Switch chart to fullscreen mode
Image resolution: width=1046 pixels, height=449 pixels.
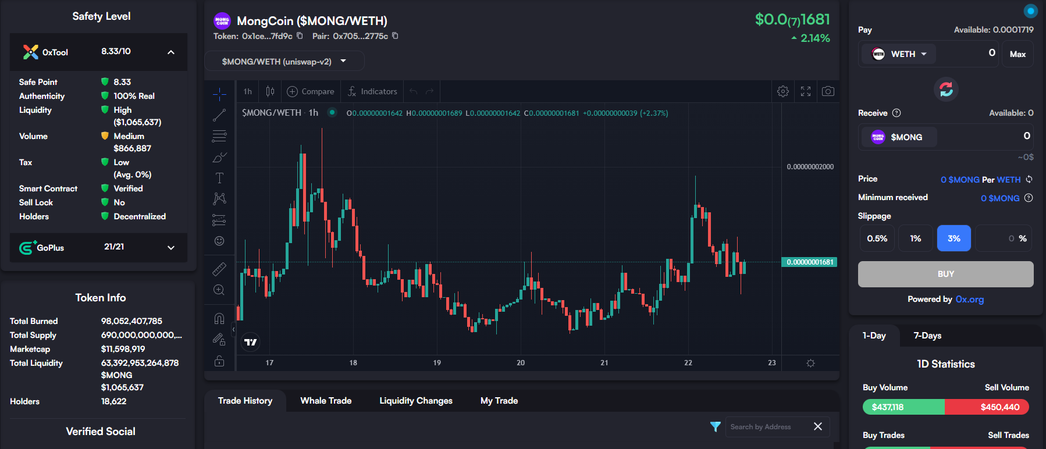(x=806, y=91)
